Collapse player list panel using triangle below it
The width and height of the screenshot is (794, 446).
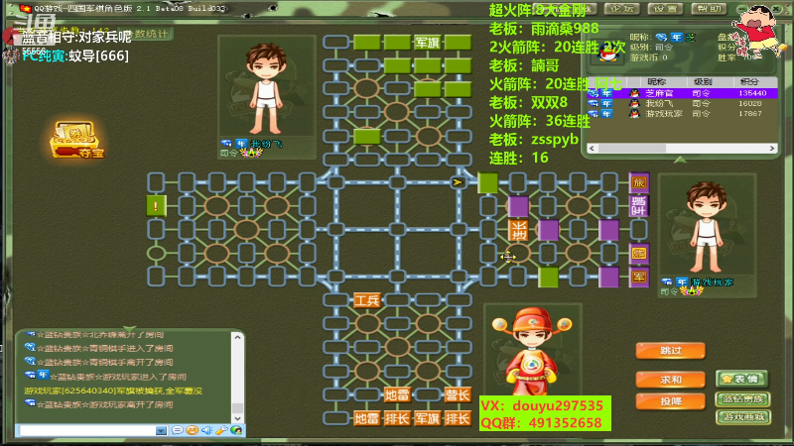[x=680, y=160]
